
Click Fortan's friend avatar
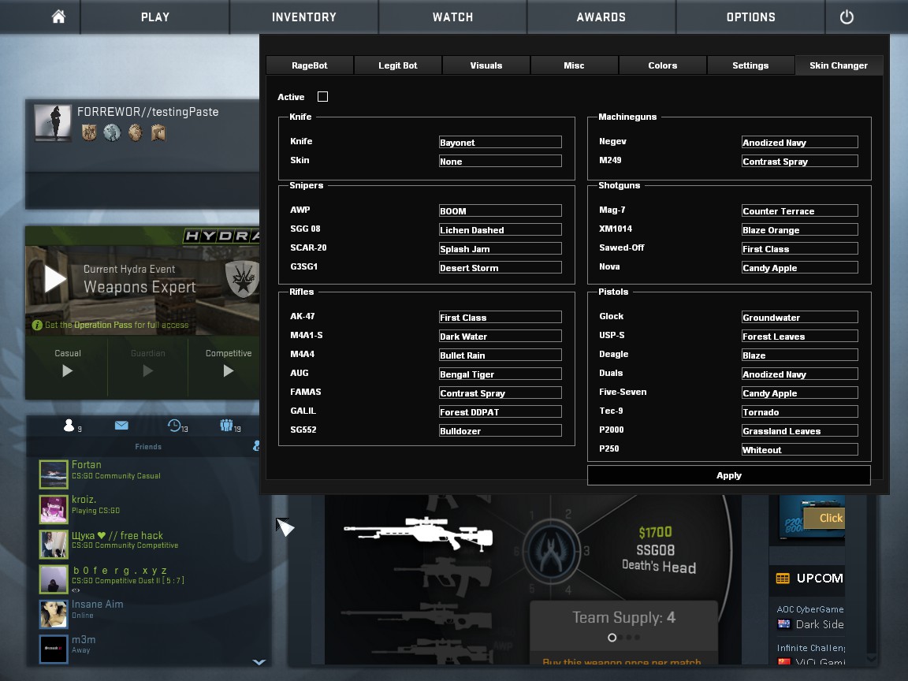click(x=54, y=474)
